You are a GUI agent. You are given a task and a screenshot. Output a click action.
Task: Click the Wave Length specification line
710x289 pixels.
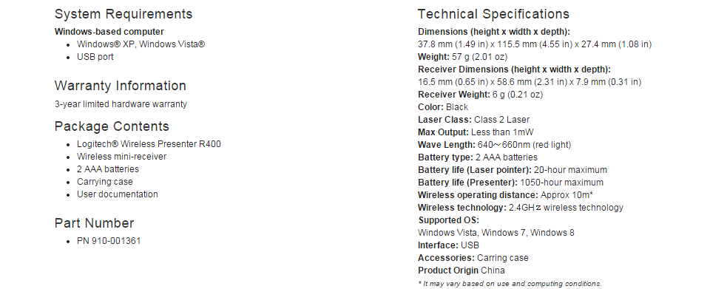(x=494, y=145)
